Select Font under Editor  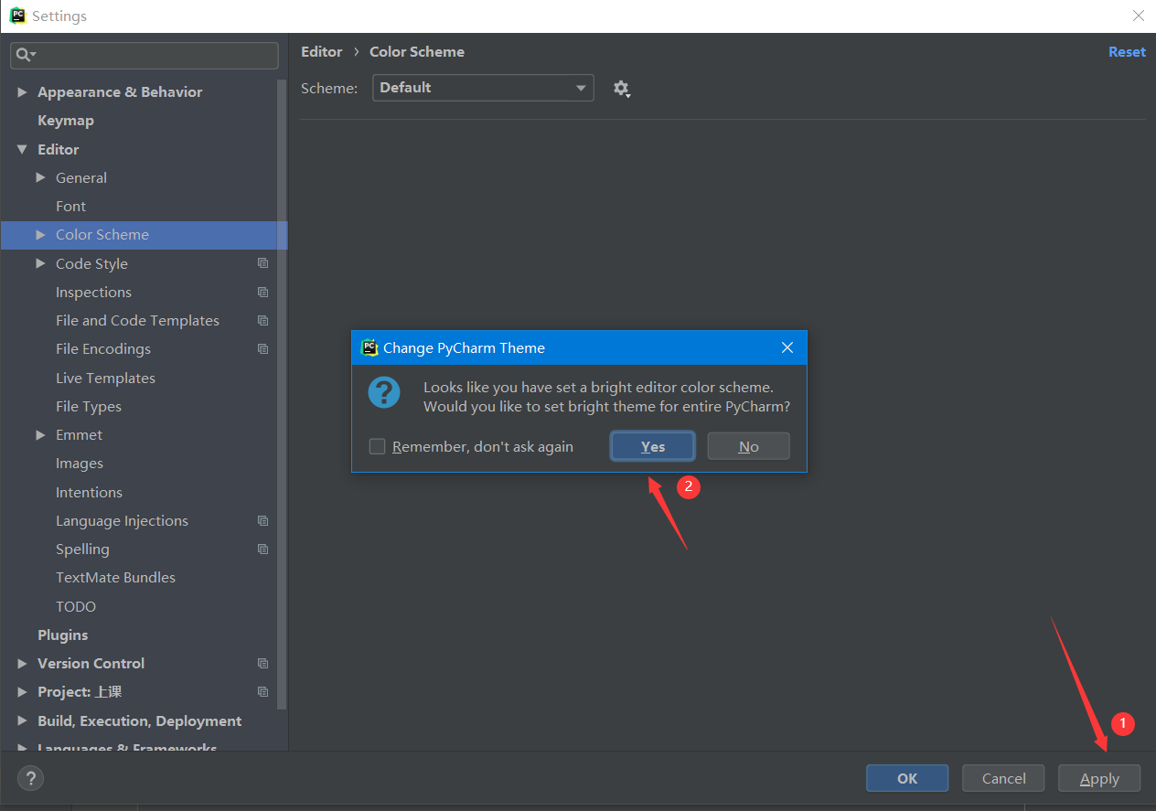[70, 207]
